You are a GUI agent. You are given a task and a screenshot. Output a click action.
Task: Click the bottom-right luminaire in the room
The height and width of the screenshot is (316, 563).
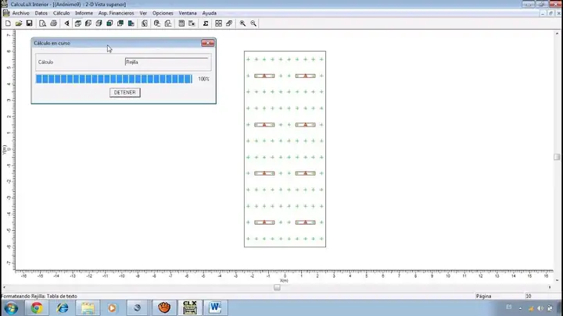click(x=305, y=222)
